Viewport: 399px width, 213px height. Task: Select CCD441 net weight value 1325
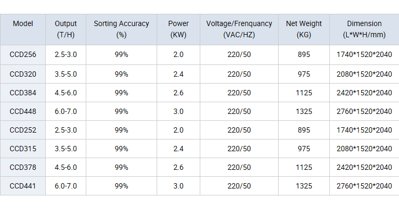304,186
